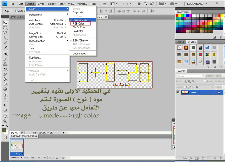The image size is (225, 162).
Task: Go to first animation frame
Action: pos(26,158)
